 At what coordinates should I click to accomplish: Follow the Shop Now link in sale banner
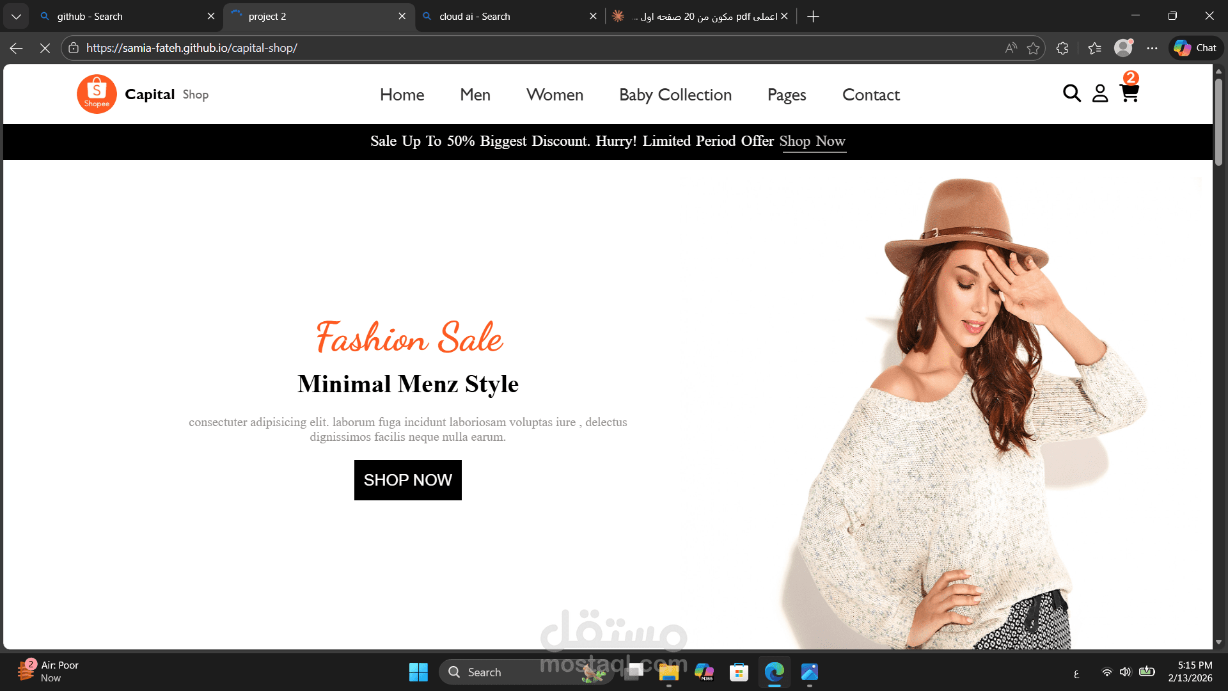813,141
